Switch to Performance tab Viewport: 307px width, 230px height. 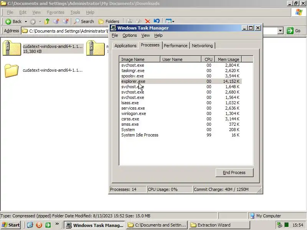pos(176,46)
